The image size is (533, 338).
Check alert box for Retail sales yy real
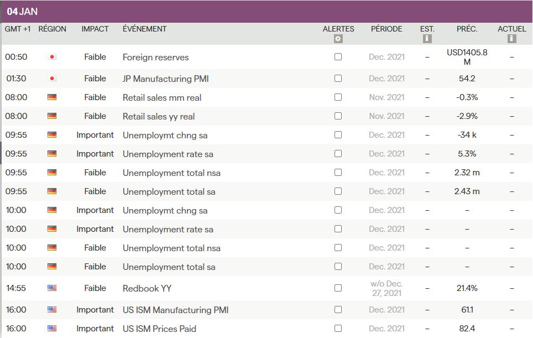[338, 116]
